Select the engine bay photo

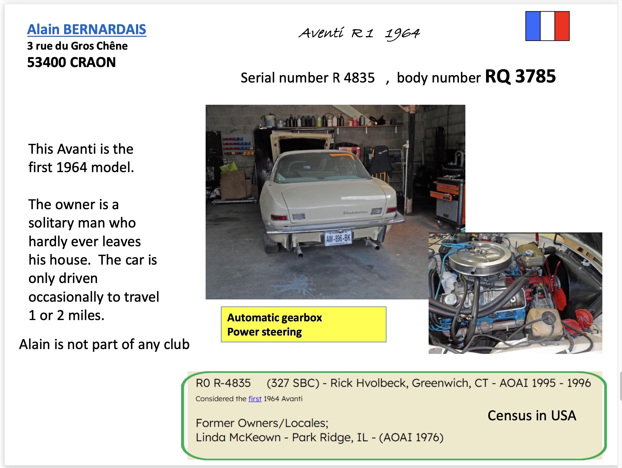point(515,293)
